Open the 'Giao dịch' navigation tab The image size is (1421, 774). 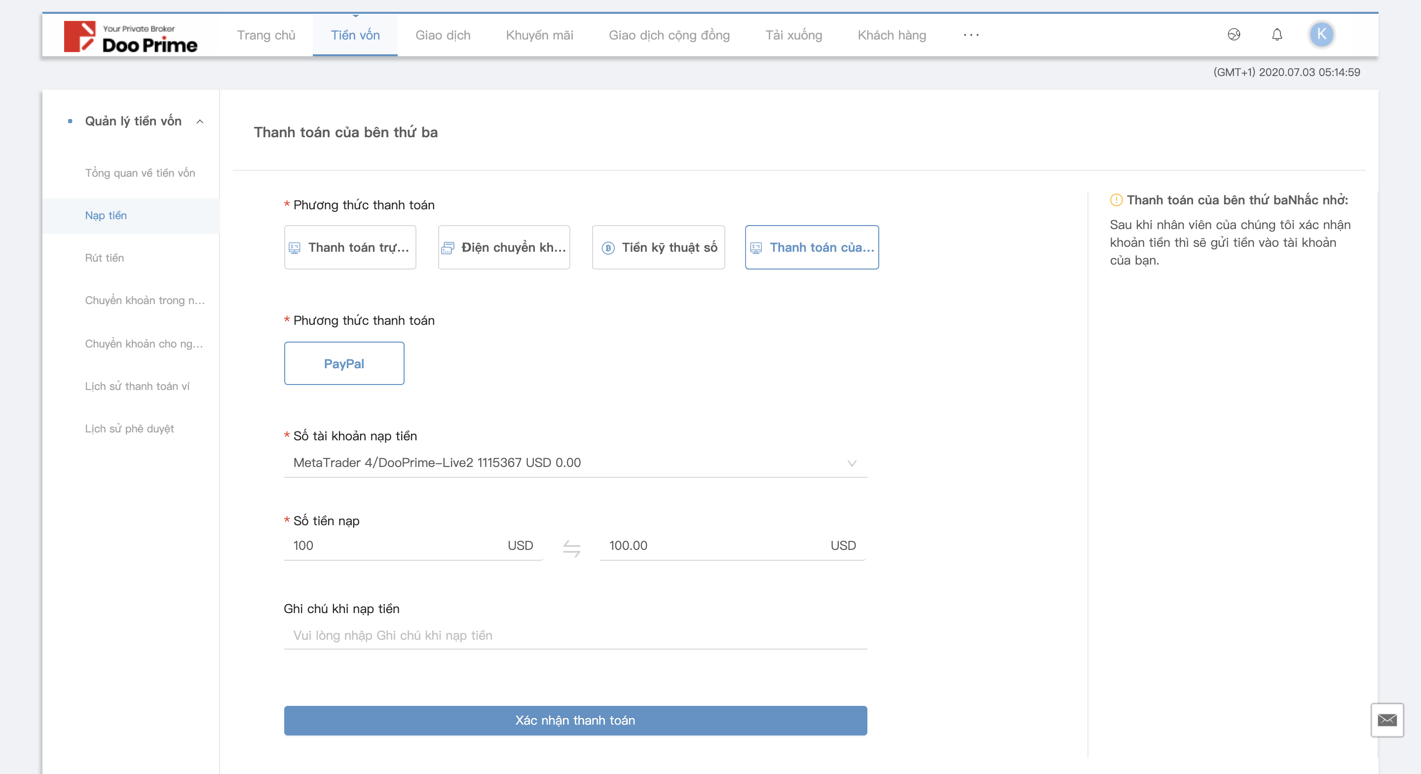click(x=443, y=36)
